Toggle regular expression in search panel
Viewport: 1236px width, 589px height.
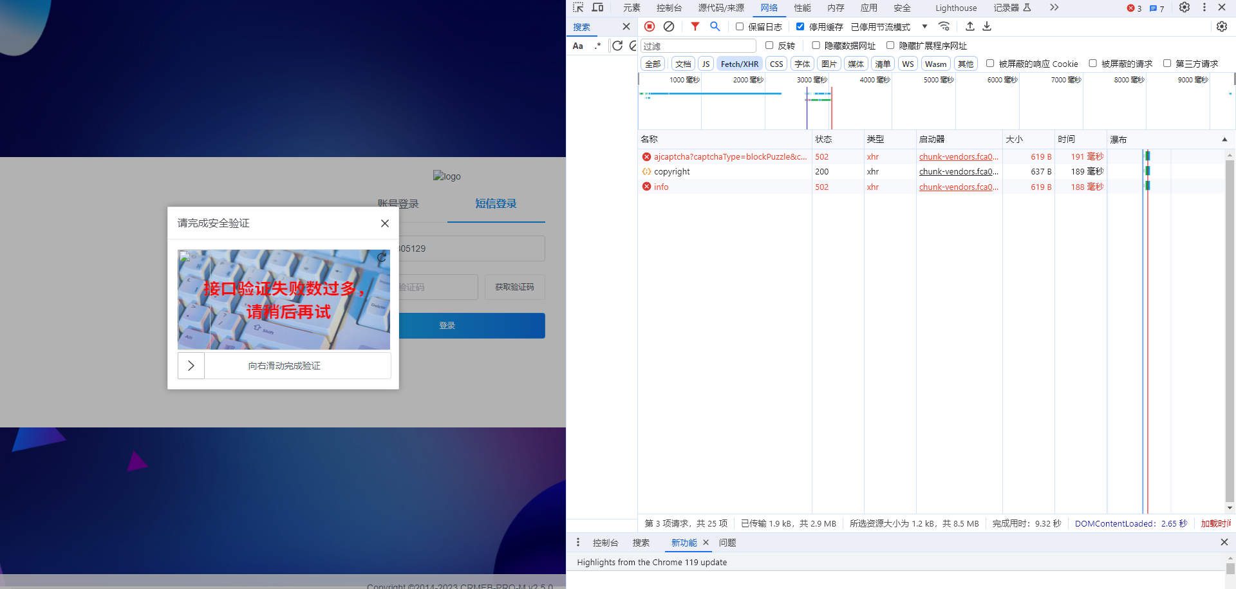click(597, 46)
